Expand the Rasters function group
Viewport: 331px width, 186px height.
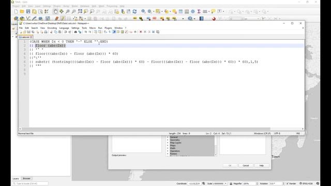click(168, 154)
